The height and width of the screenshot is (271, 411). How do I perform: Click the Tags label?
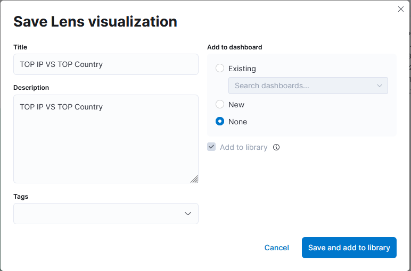[21, 197]
